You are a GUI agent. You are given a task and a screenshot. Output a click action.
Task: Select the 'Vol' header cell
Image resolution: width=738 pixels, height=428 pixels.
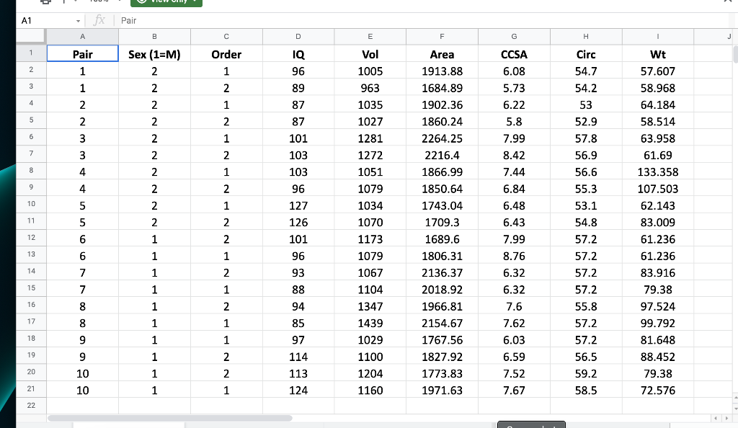tap(370, 54)
